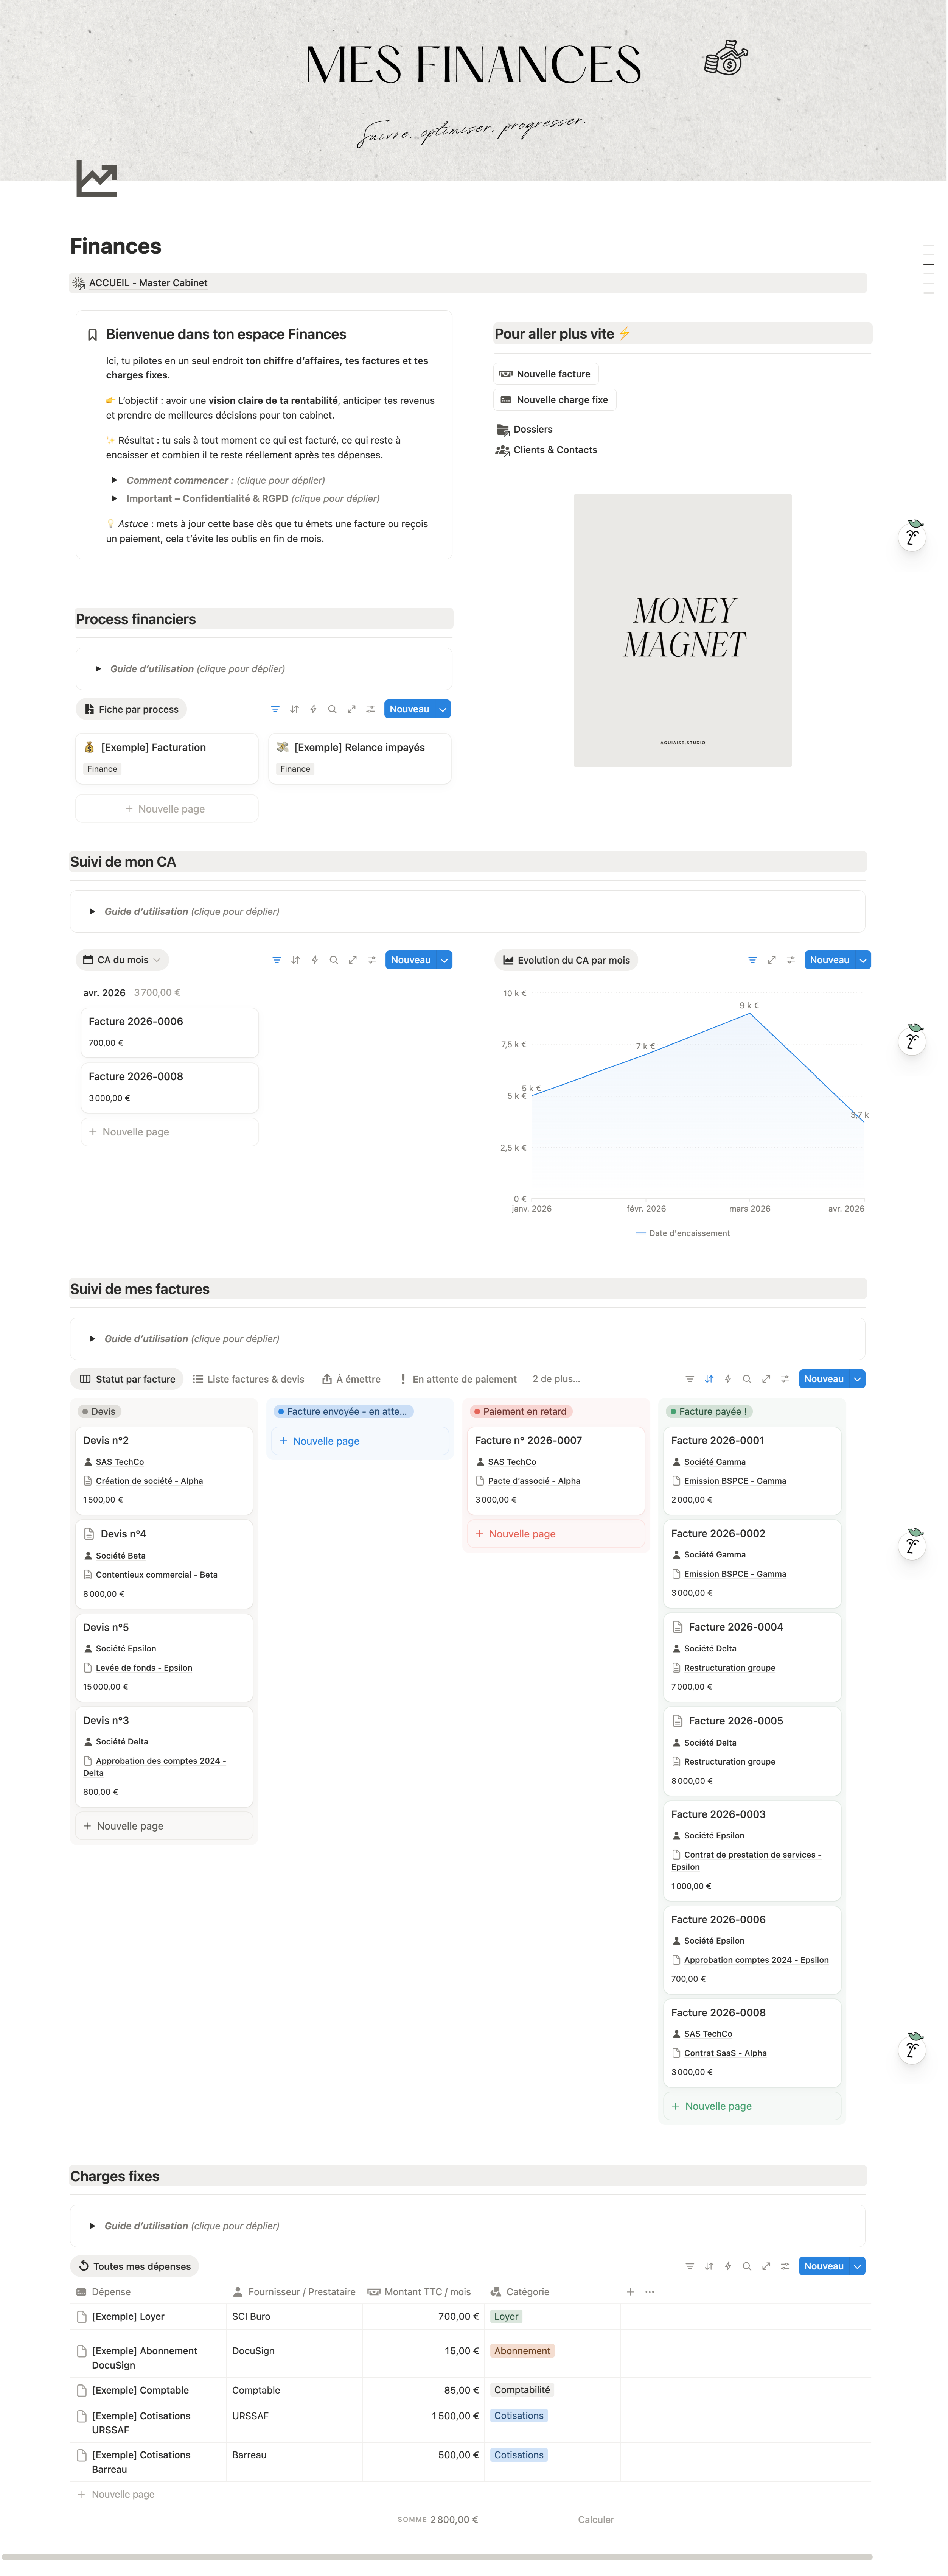Open the CA du mois view dropdown
The image size is (948, 2576).
pos(123,960)
